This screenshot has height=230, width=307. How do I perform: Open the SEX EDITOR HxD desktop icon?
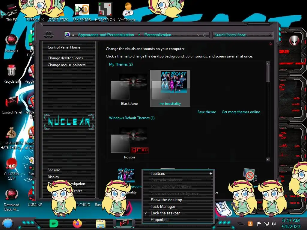(x=82, y=12)
